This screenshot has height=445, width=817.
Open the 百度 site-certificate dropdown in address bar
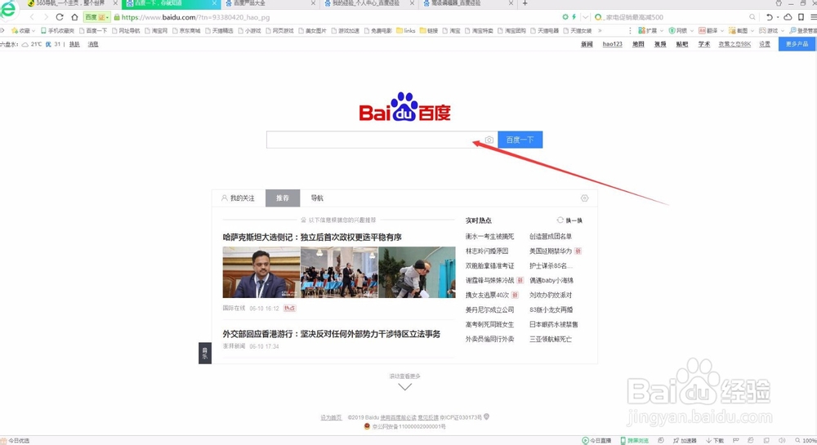(97, 17)
